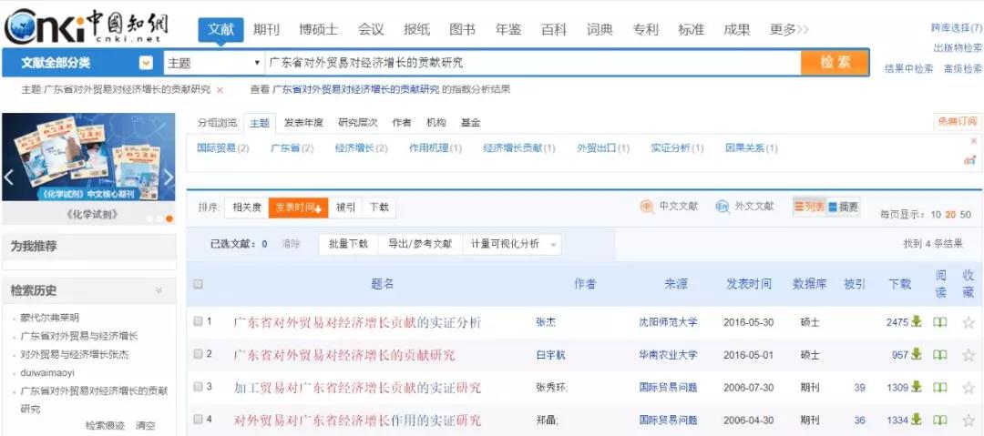Open the 主题 search field dropdown
984x436 pixels.
(x=257, y=64)
